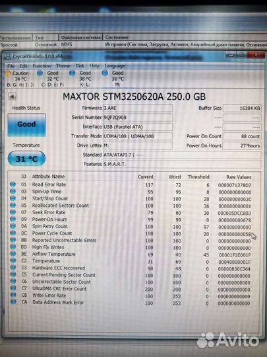Click the Drive Letter field M:
The width and height of the screenshot is (267, 357).
[x=138, y=145]
